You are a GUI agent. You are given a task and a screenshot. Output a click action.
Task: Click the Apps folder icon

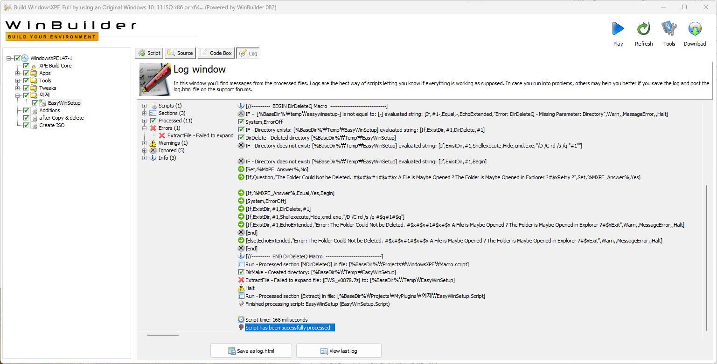(x=34, y=73)
